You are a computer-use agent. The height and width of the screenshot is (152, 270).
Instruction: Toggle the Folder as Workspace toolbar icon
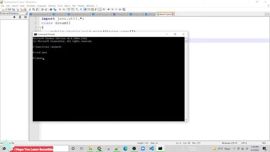click(100, 9)
